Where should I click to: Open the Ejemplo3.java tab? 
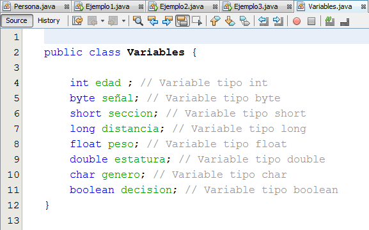[x=256, y=6]
